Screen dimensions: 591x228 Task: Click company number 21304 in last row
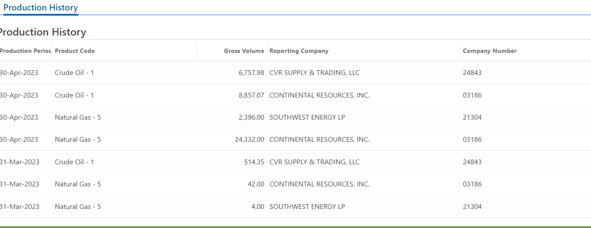(x=472, y=207)
